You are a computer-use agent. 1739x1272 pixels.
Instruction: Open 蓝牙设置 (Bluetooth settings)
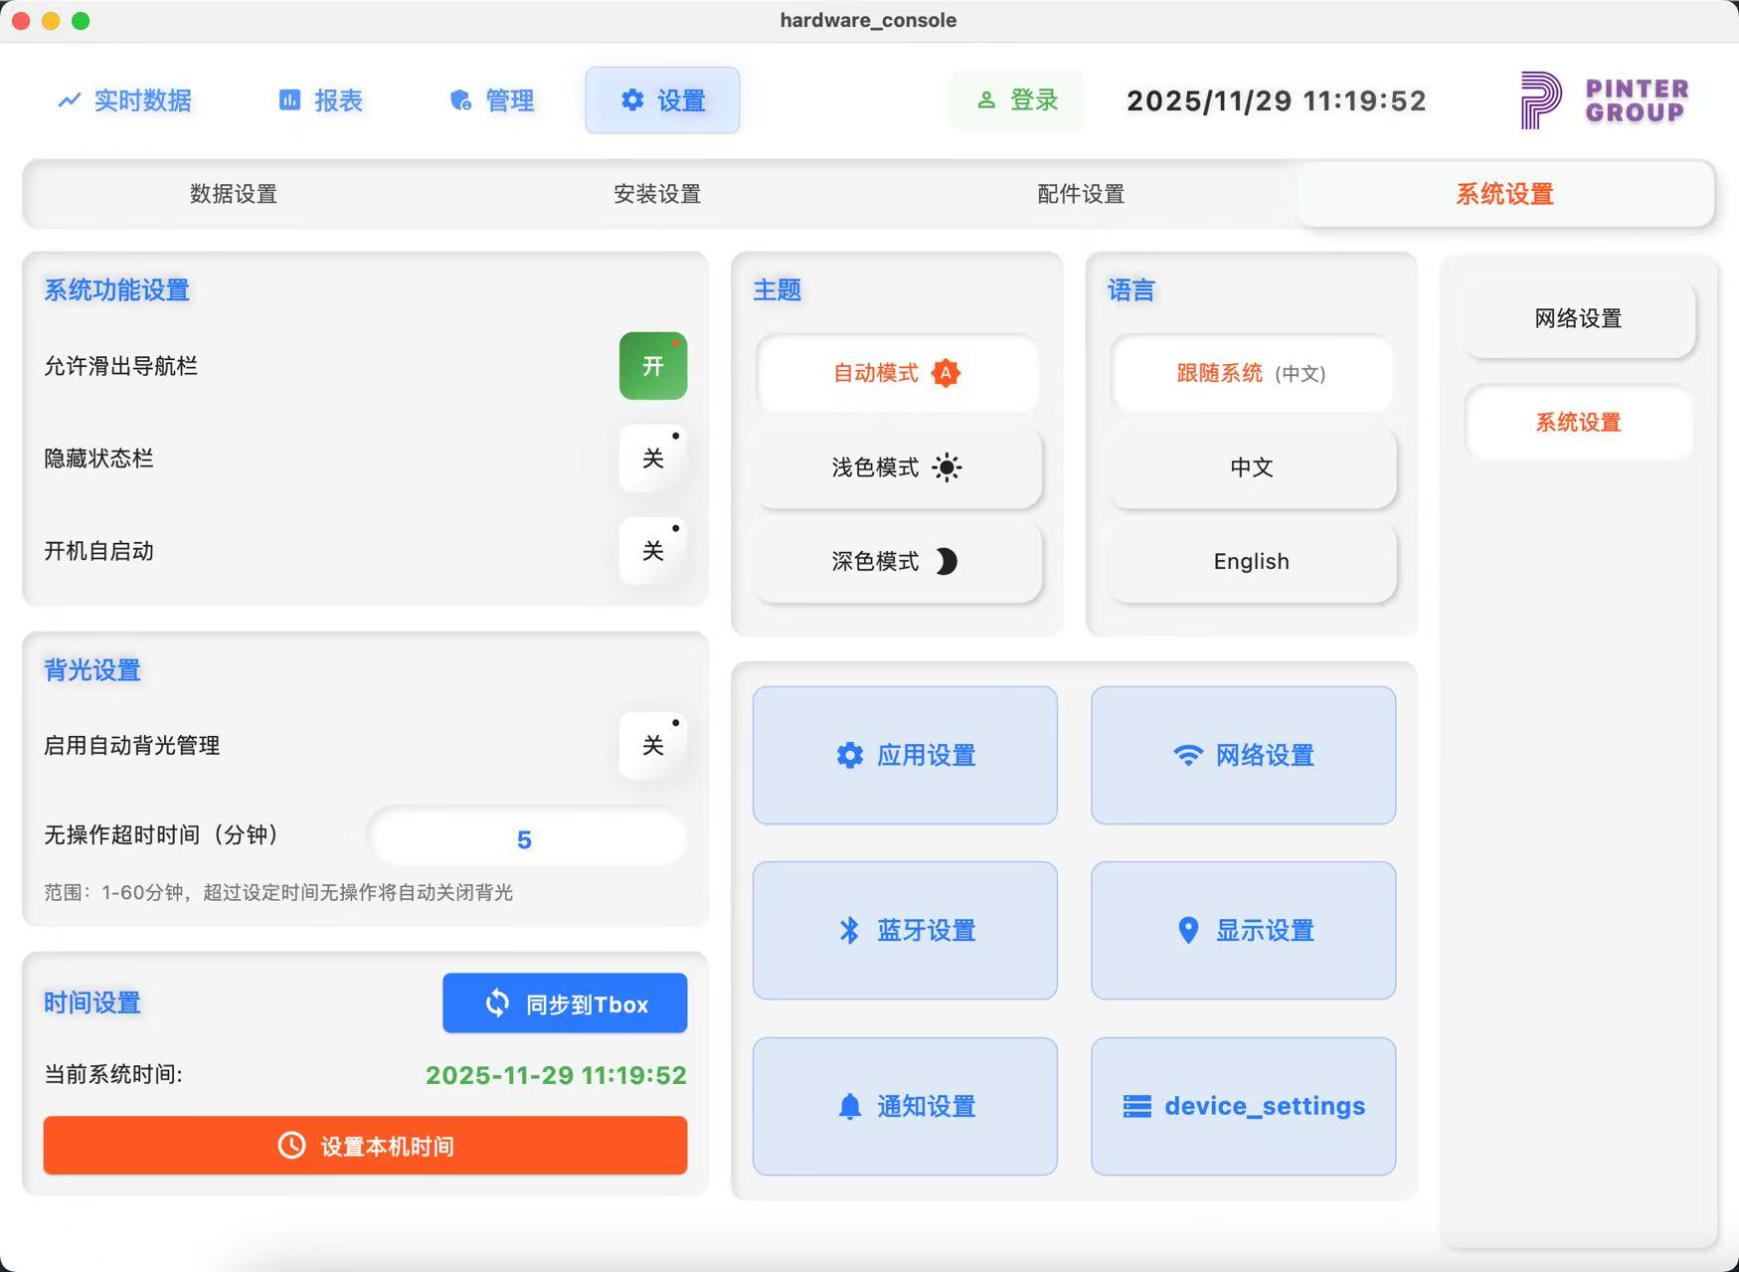pyautogui.click(x=905, y=930)
